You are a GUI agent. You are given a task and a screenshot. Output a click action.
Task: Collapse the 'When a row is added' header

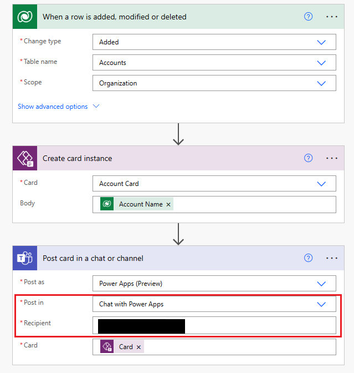coord(115,17)
